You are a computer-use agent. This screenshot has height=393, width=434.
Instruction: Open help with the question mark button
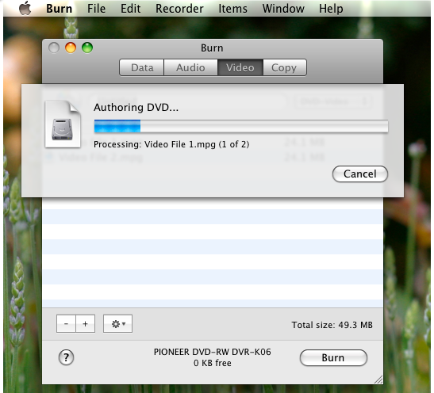[x=66, y=357]
